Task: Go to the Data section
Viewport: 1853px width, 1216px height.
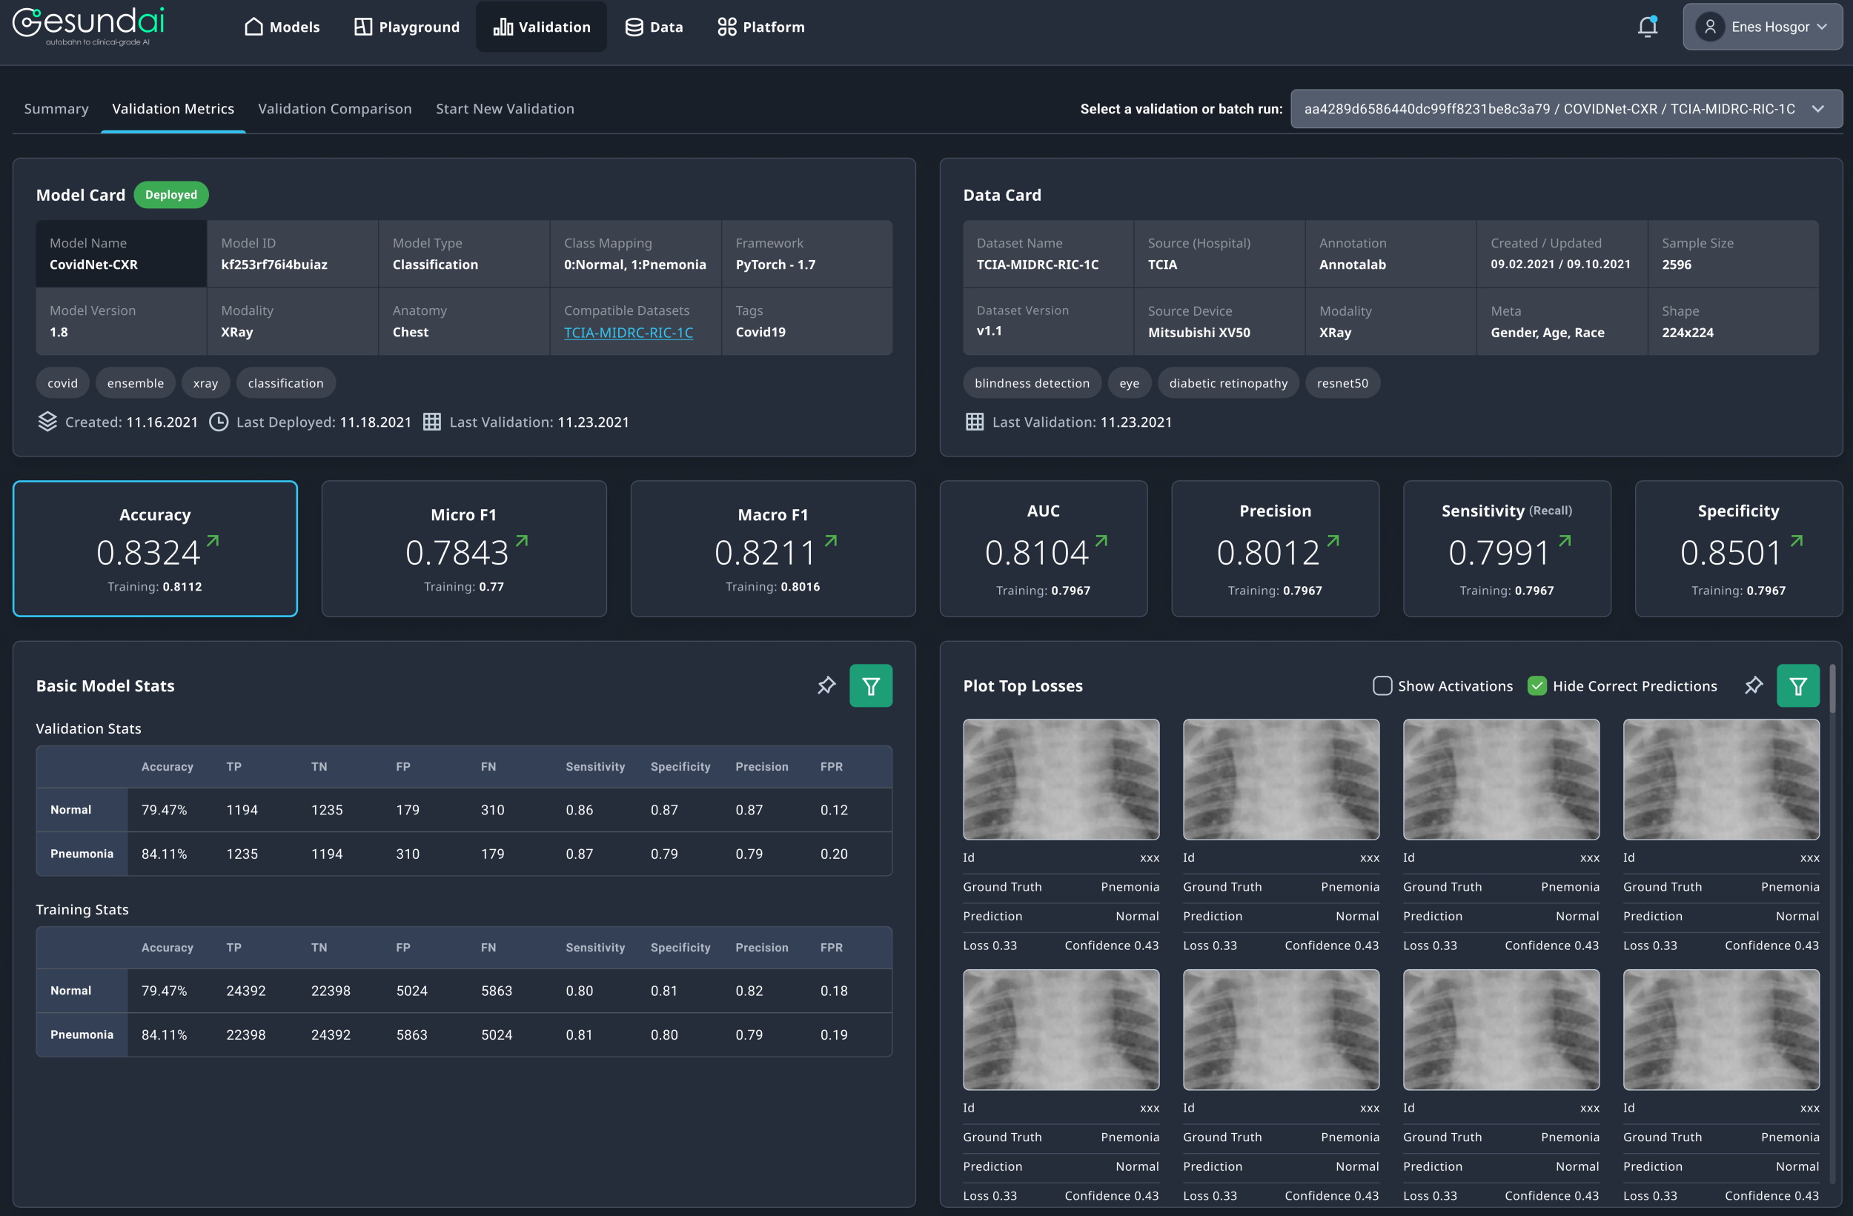Action: pos(654,27)
